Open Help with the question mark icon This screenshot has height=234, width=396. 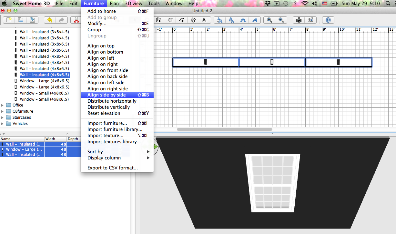[x=328, y=20]
